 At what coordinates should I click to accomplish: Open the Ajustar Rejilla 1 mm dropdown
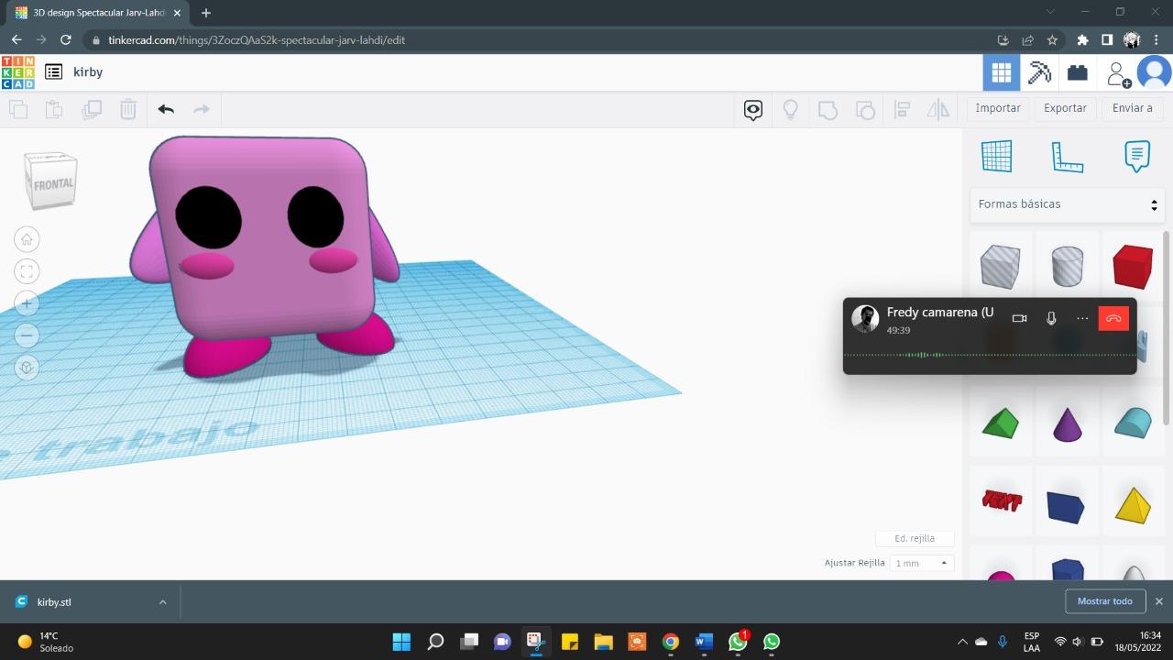pyautogui.click(x=921, y=563)
